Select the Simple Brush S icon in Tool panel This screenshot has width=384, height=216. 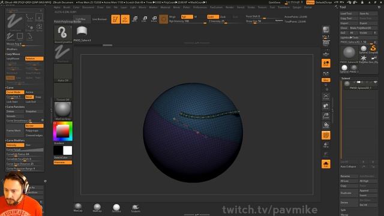(373, 49)
